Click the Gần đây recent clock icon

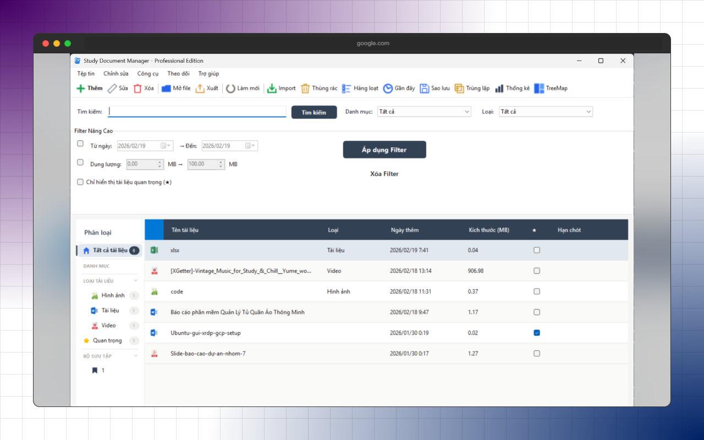pos(388,89)
